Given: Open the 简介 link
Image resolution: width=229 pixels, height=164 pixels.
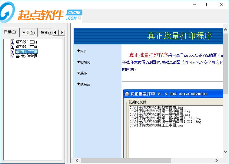Looking at the screenshot, I should 84,51.
